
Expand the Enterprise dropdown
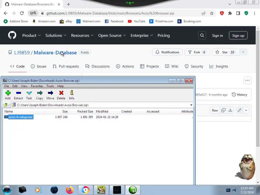pos(142,36)
